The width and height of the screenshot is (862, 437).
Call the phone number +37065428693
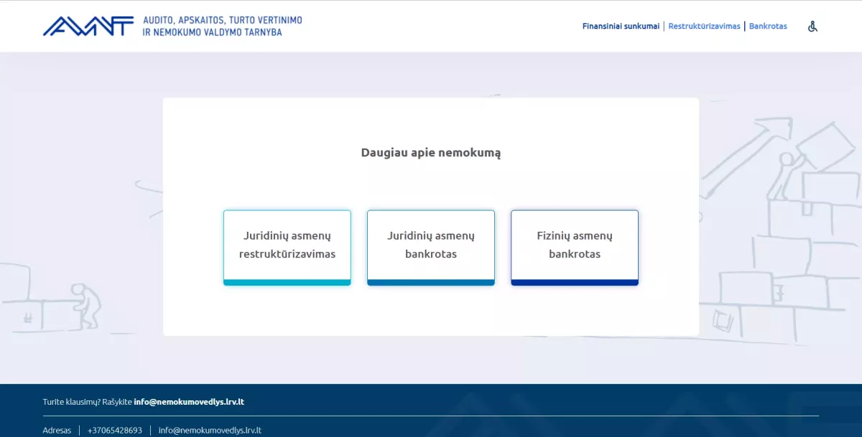(114, 430)
